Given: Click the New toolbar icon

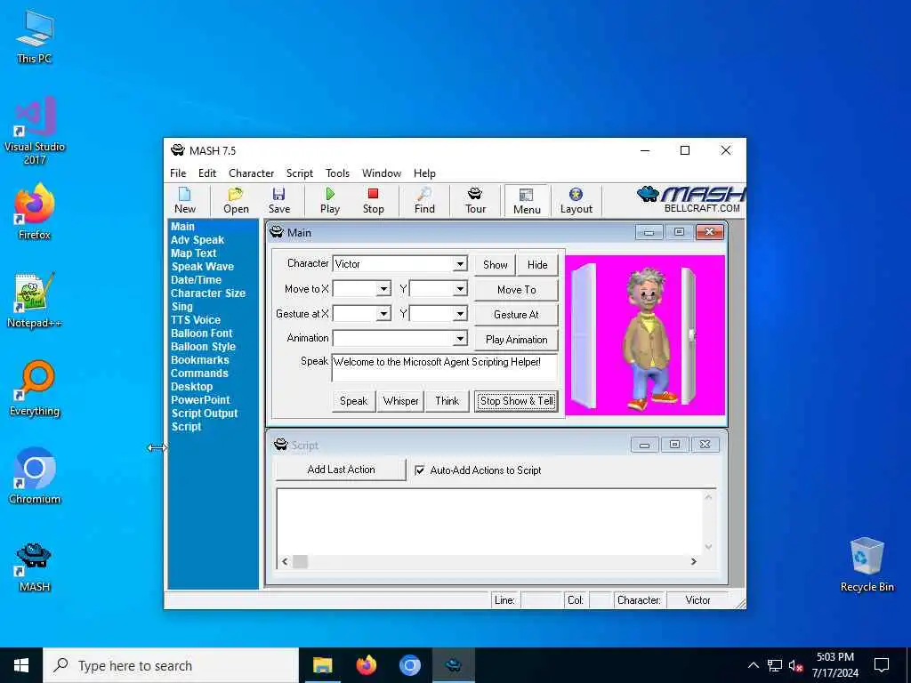Looking at the screenshot, I should click(185, 200).
